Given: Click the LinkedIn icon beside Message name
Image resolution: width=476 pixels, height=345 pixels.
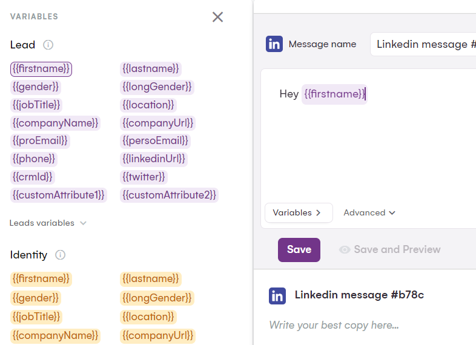Looking at the screenshot, I should (x=274, y=44).
